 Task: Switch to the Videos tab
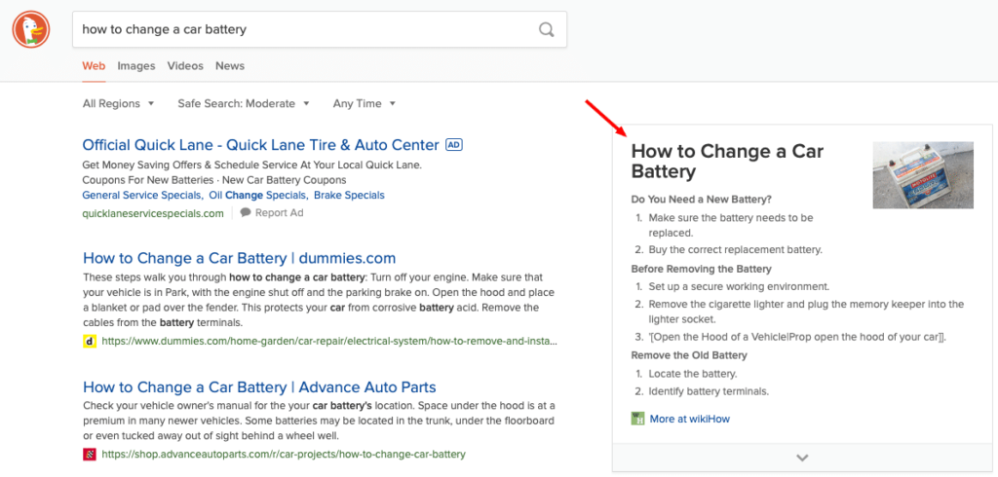point(185,66)
